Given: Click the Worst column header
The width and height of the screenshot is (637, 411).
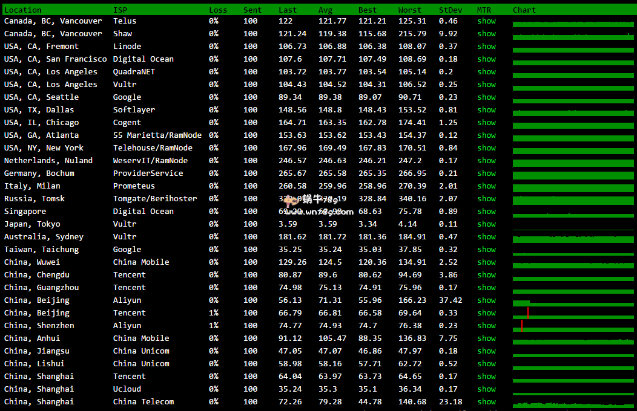Looking at the screenshot, I should [x=410, y=10].
